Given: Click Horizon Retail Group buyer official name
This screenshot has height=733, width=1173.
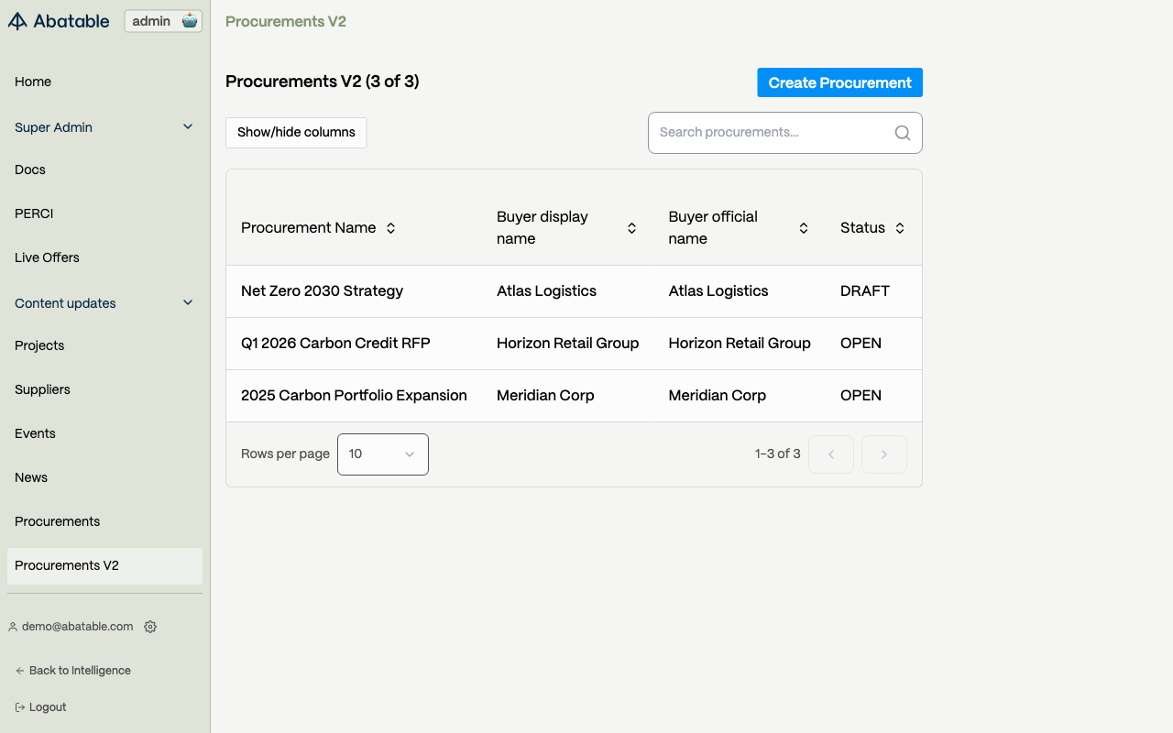Looking at the screenshot, I should coord(740,344).
